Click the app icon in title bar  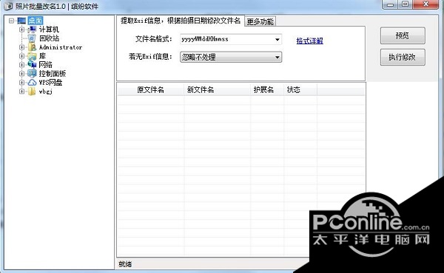pyautogui.click(x=8, y=6)
